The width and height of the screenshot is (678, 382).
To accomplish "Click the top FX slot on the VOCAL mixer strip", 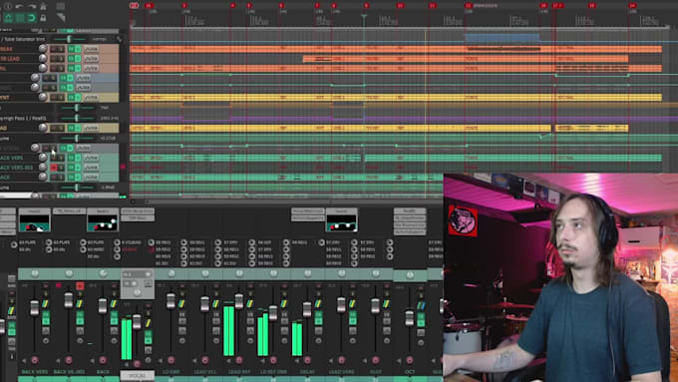I will pyautogui.click(x=138, y=211).
